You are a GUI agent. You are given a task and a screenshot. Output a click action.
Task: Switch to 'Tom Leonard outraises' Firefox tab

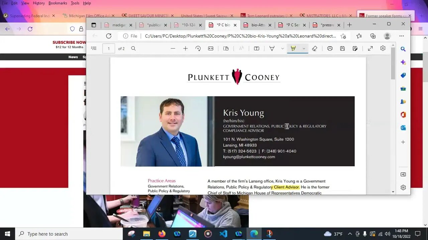pos(266,16)
